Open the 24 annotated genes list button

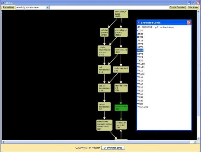113,147
